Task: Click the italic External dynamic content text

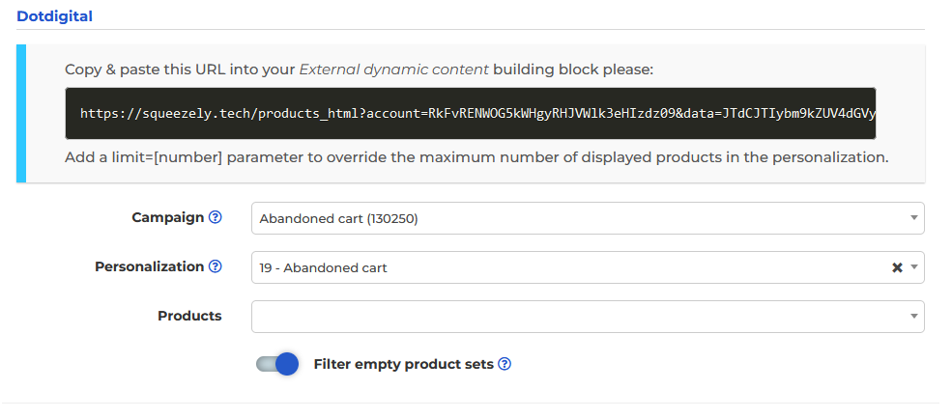Action: (x=393, y=70)
